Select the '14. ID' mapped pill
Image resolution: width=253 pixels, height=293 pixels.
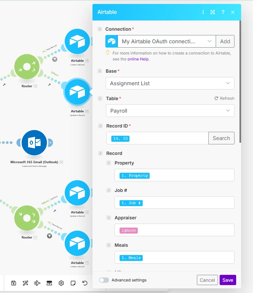click(120, 138)
